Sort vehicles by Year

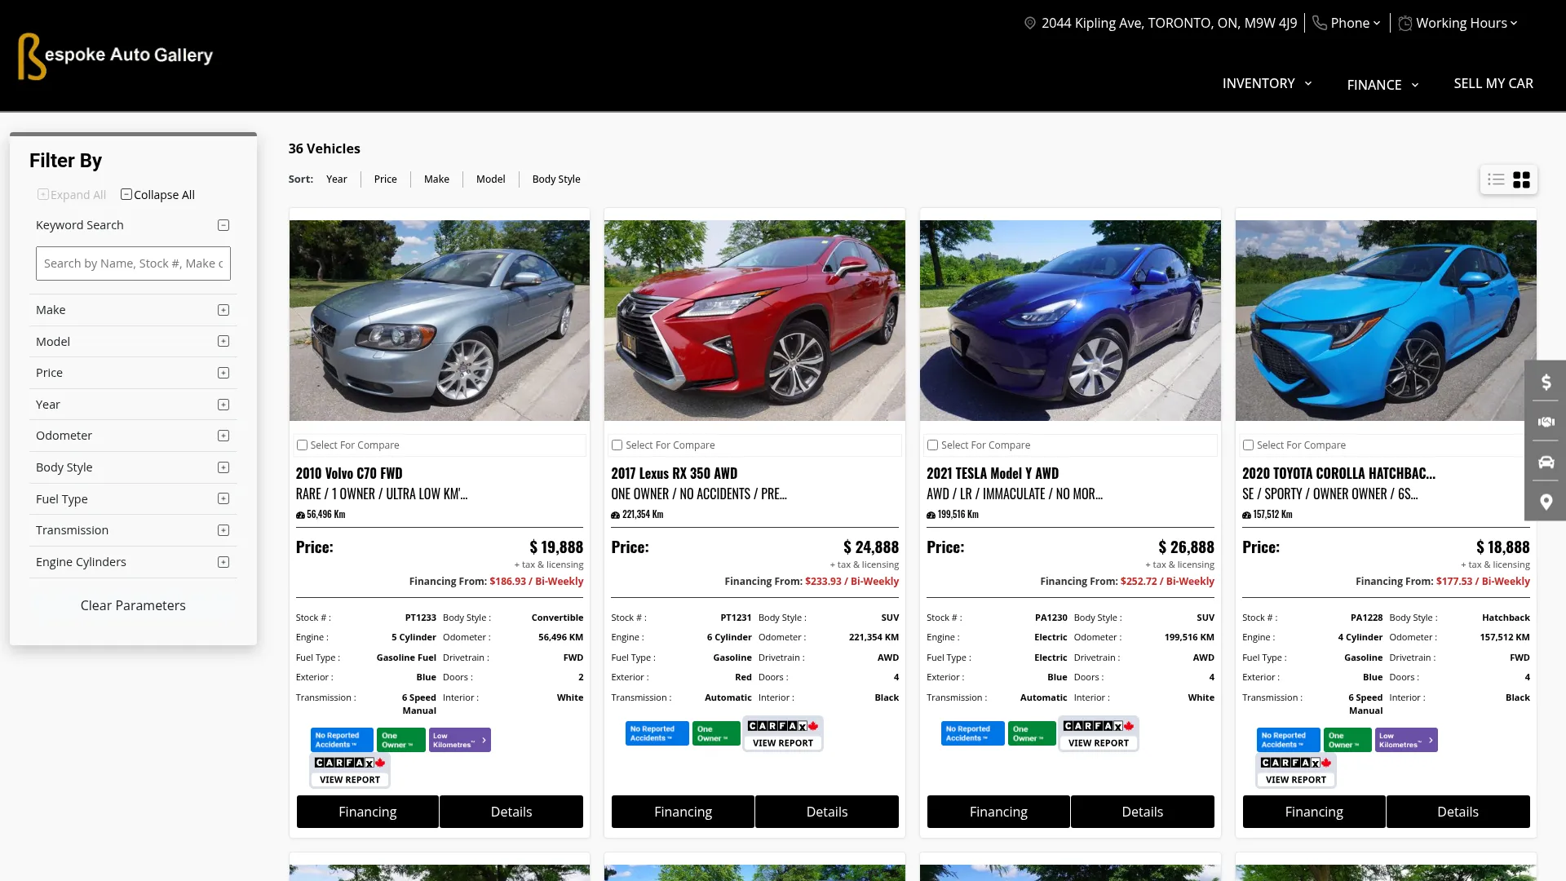tap(337, 179)
